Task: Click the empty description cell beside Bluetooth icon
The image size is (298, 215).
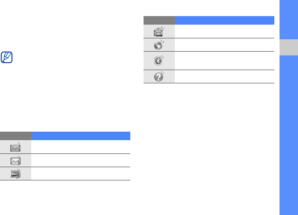Action: (x=225, y=61)
